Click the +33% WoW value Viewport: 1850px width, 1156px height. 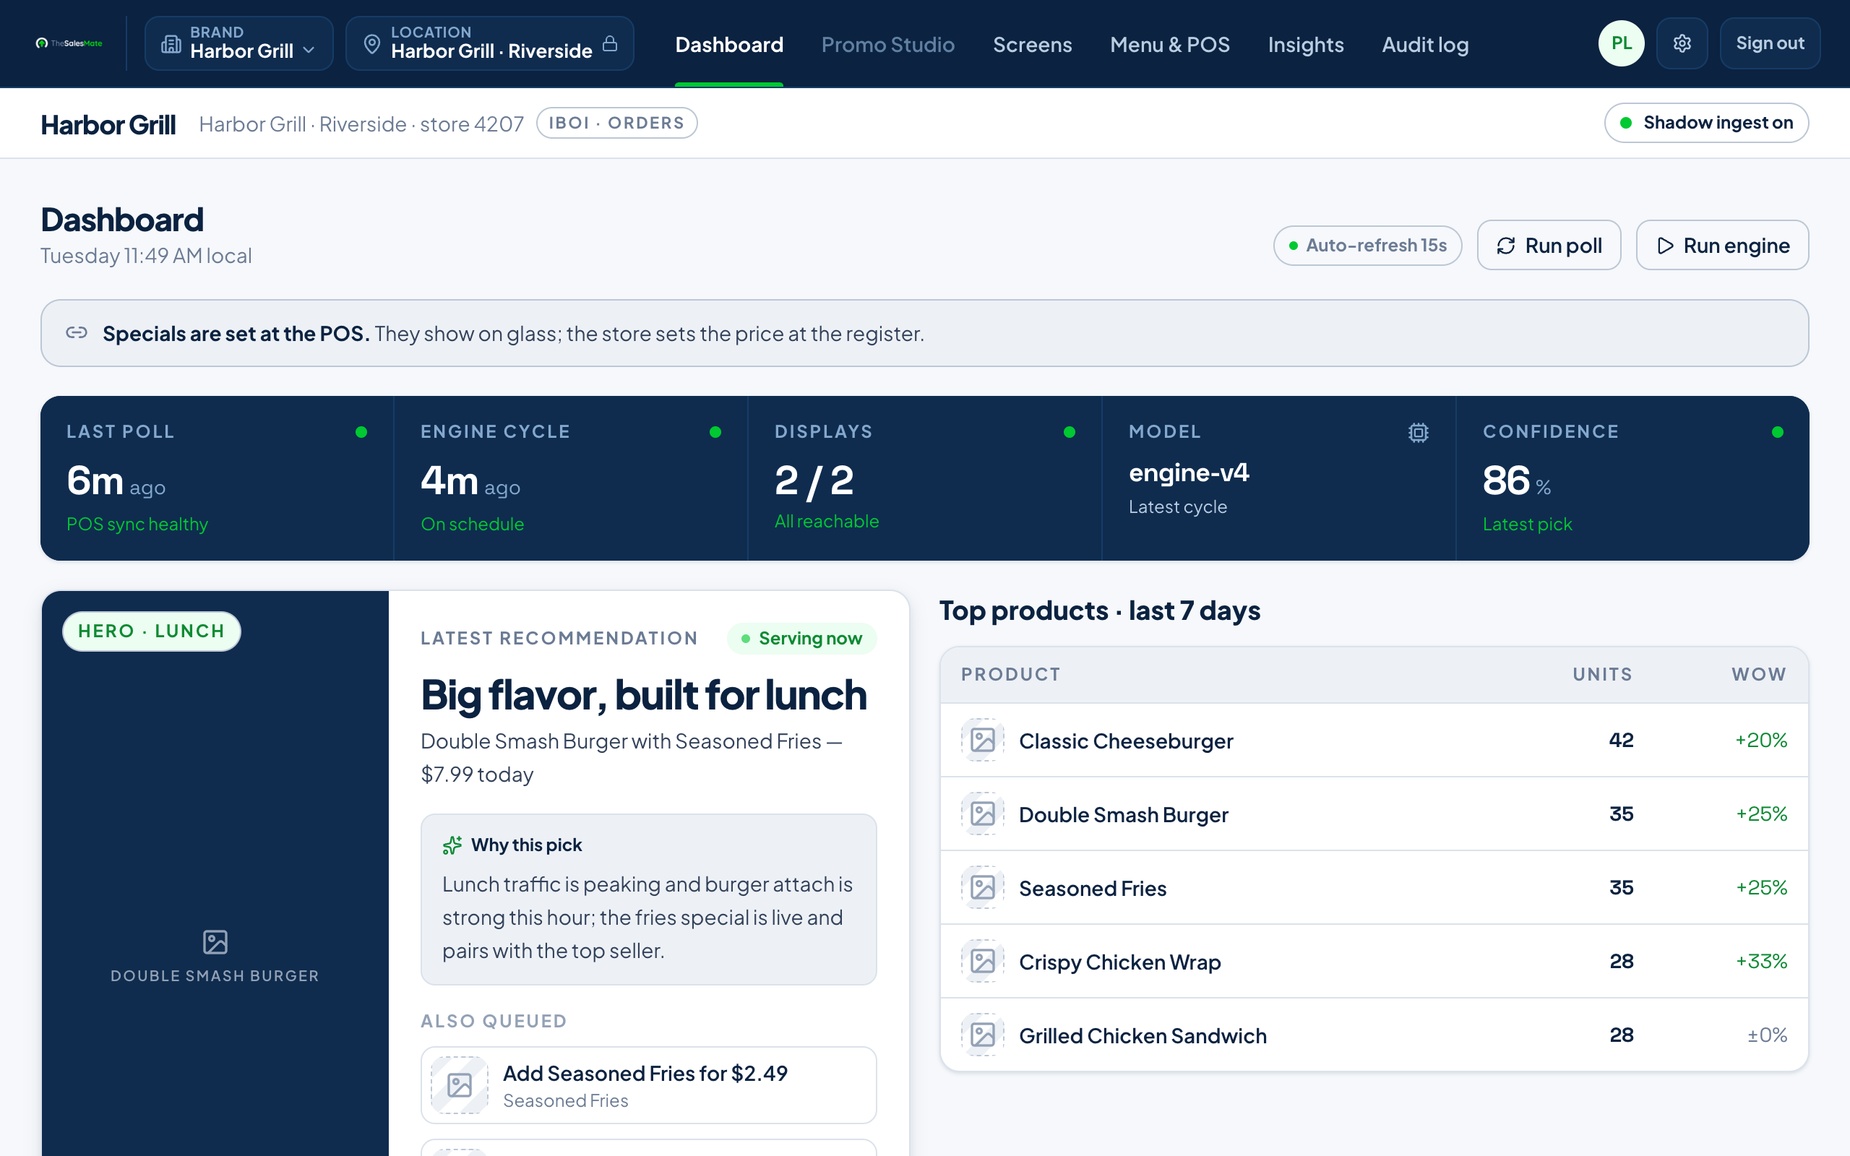point(1760,961)
